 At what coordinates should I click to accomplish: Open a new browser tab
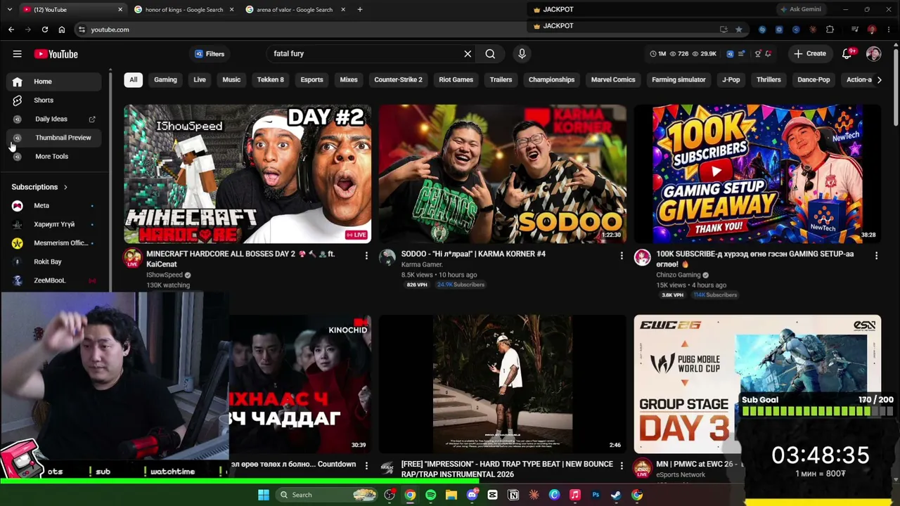point(360,10)
